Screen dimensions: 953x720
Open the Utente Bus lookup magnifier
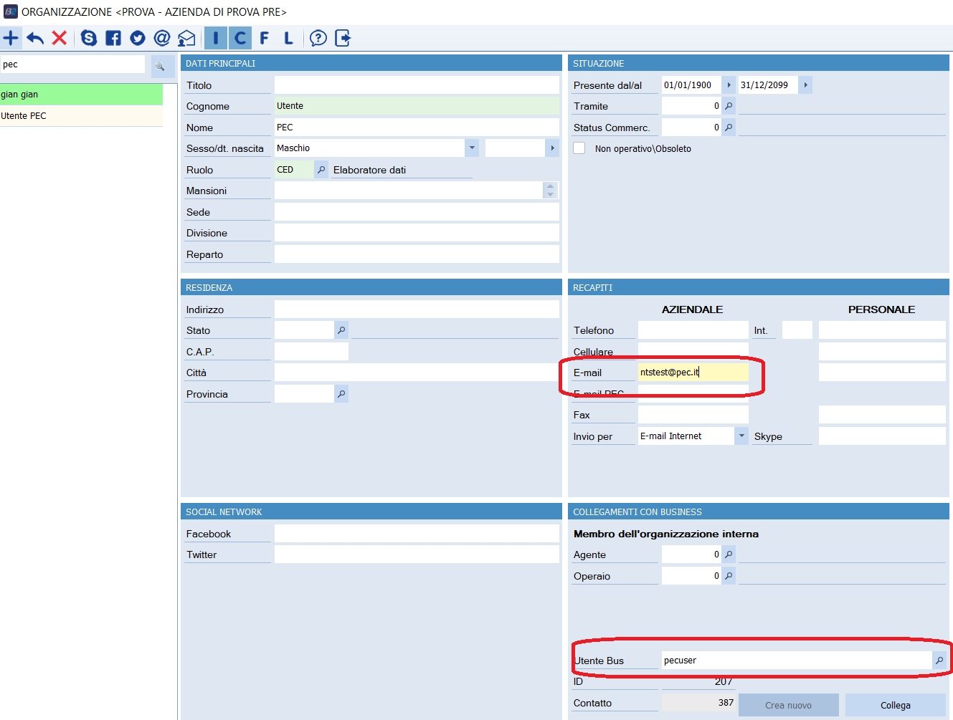(939, 661)
